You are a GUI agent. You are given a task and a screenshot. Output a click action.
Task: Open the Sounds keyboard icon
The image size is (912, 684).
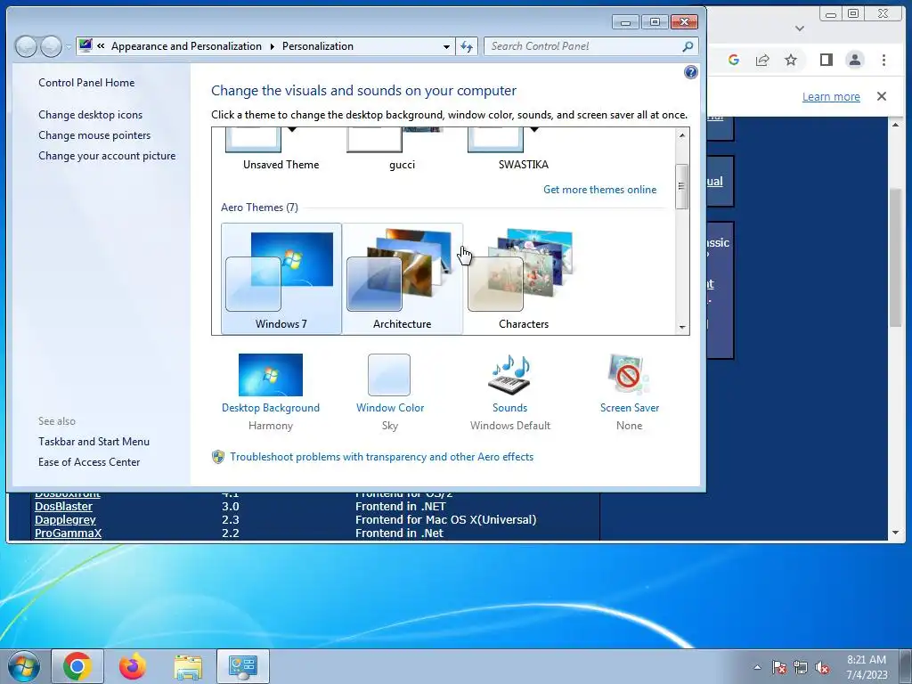[x=509, y=375]
